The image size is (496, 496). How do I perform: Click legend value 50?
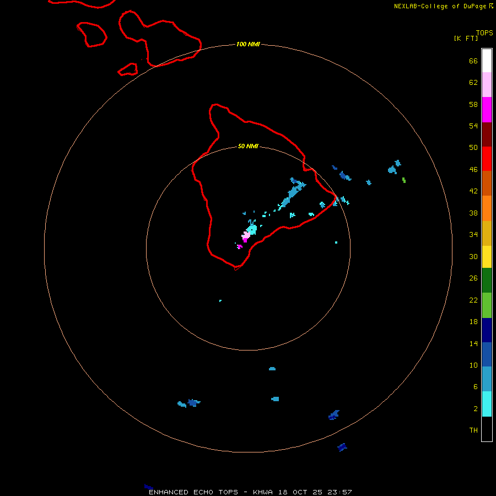coord(473,147)
